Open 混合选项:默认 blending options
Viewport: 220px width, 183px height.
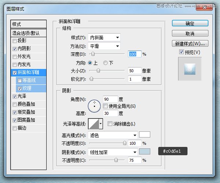click(29, 33)
